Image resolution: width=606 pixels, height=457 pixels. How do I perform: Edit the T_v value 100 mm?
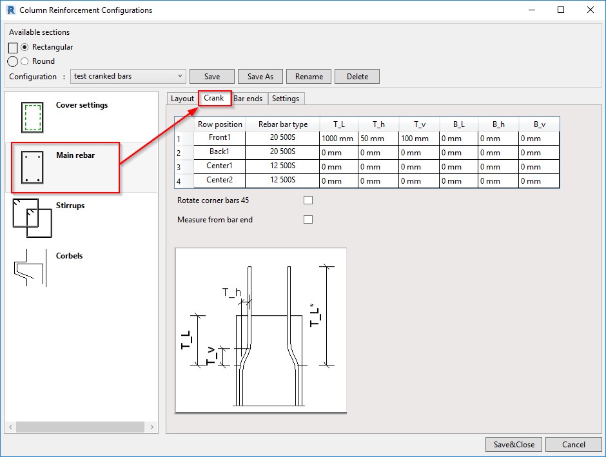pyautogui.click(x=419, y=139)
